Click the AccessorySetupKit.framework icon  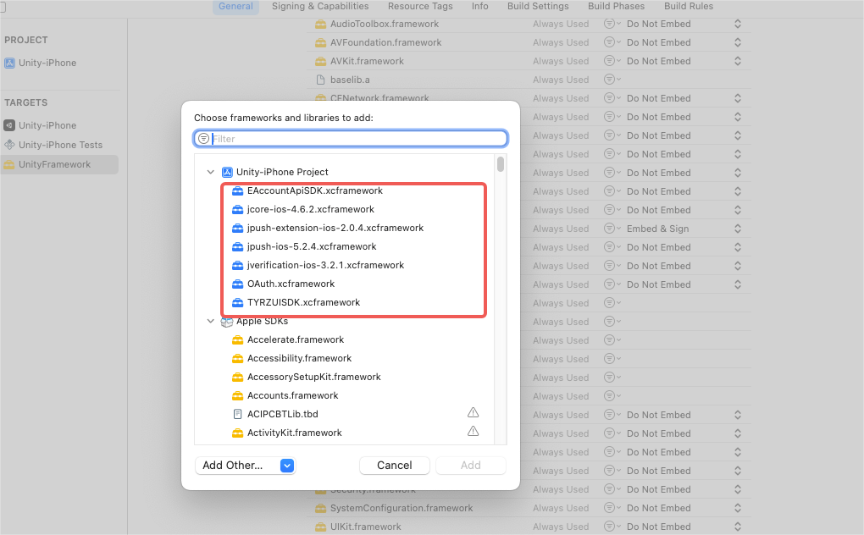click(x=237, y=378)
